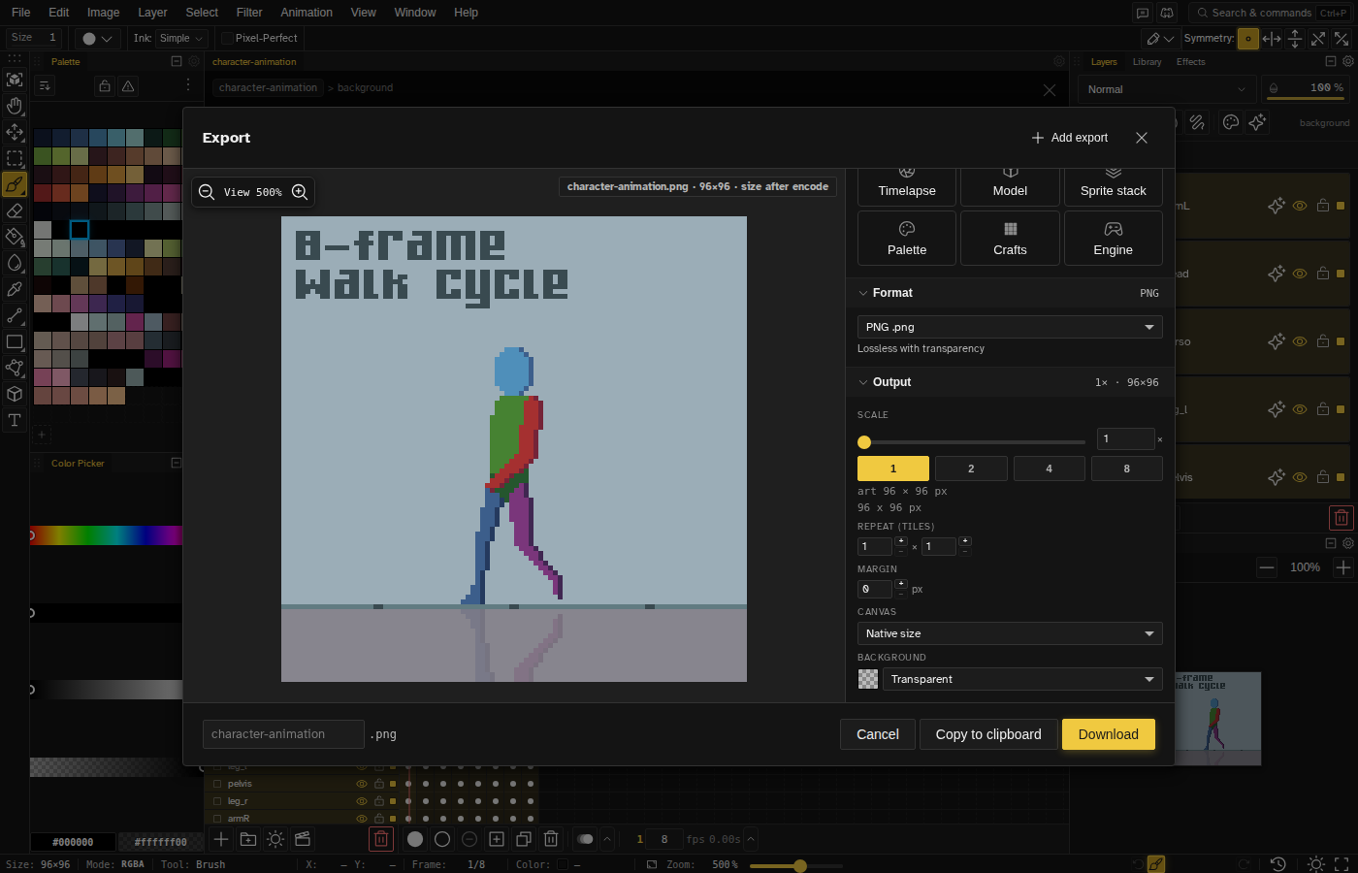Open the Filter menu
Viewport: 1358px width, 873px height.
coord(249,13)
